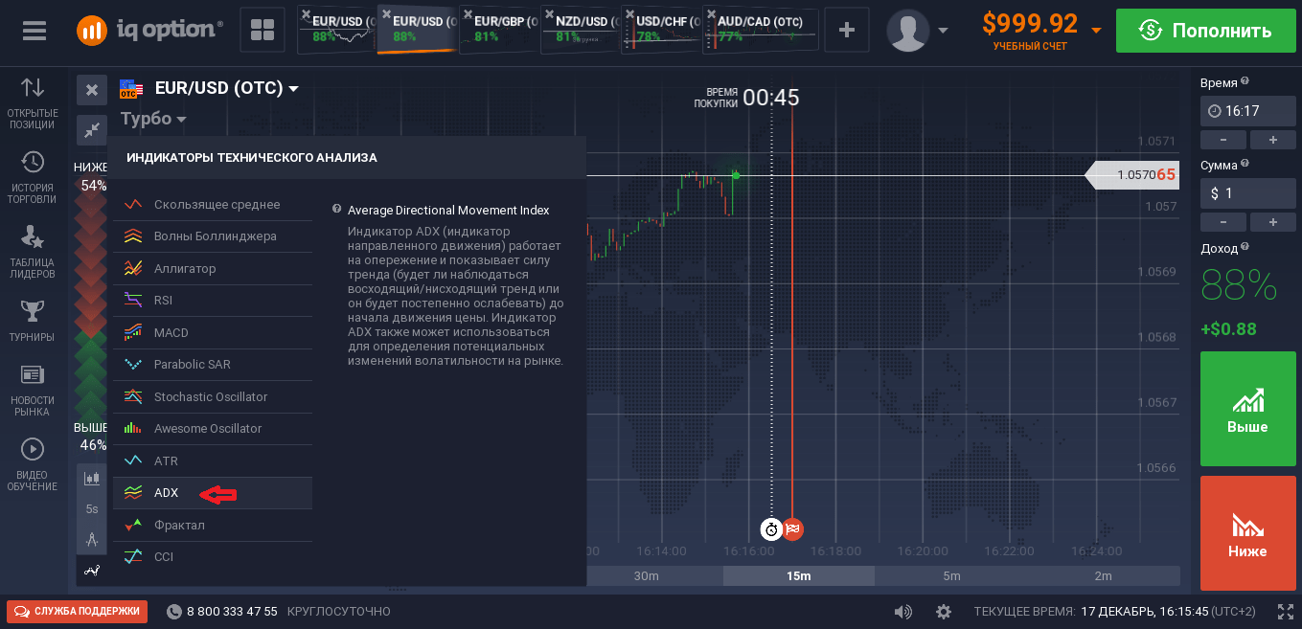Click the fullscreen toggle icon
Image resolution: width=1302 pixels, height=629 pixels.
pos(1285,611)
